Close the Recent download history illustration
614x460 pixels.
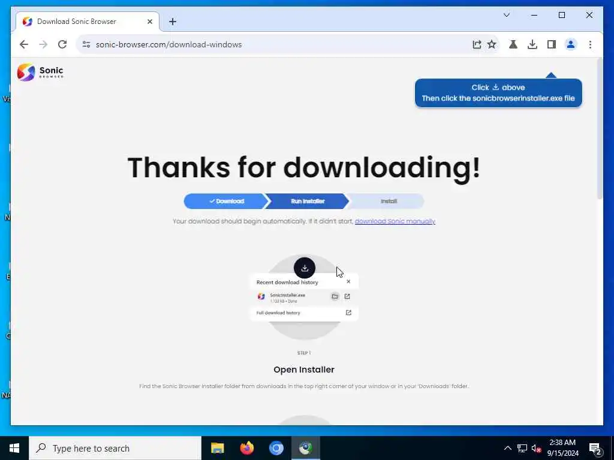[348, 282]
